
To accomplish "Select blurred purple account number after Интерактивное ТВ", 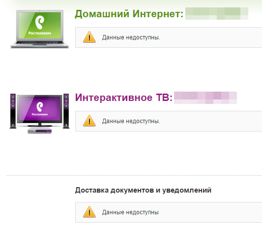I will [205, 98].
